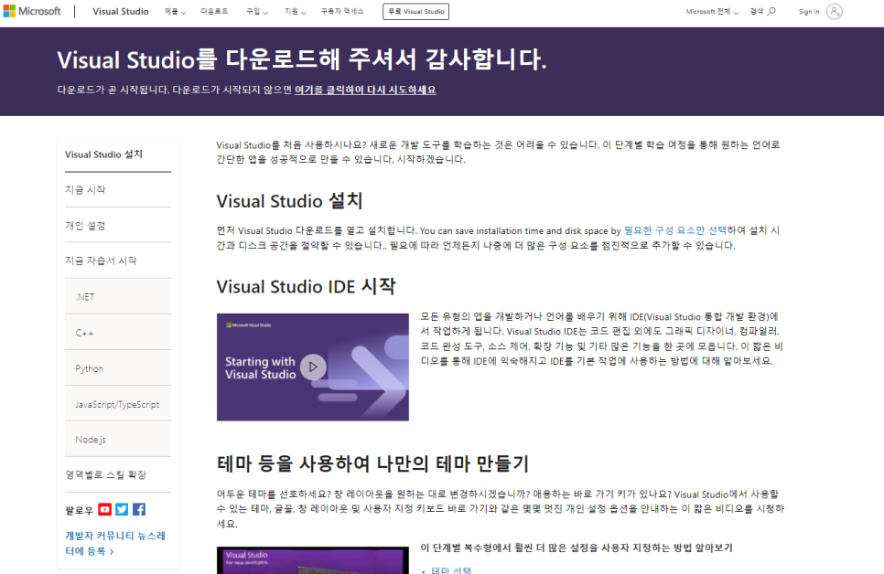Open the YouTube follow icon
Screen dimensions: 884x574
click(105, 509)
